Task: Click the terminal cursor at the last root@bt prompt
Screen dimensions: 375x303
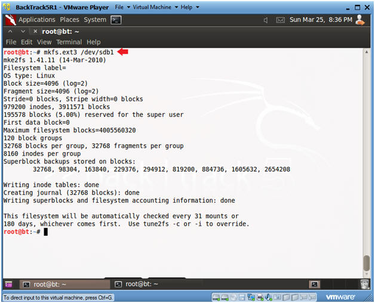Action: pos(45,231)
